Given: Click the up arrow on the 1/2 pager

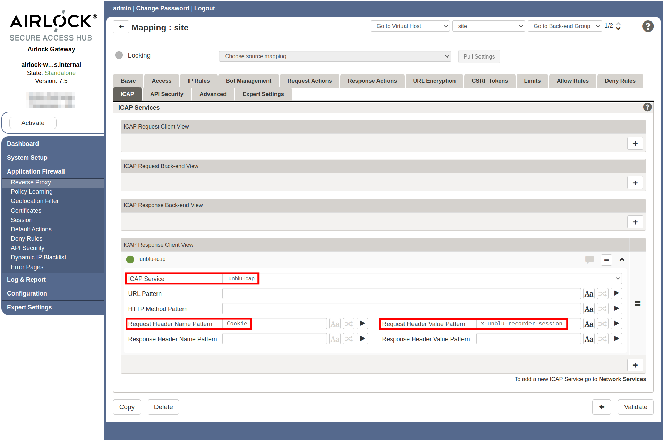Looking at the screenshot, I should (x=619, y=24).
